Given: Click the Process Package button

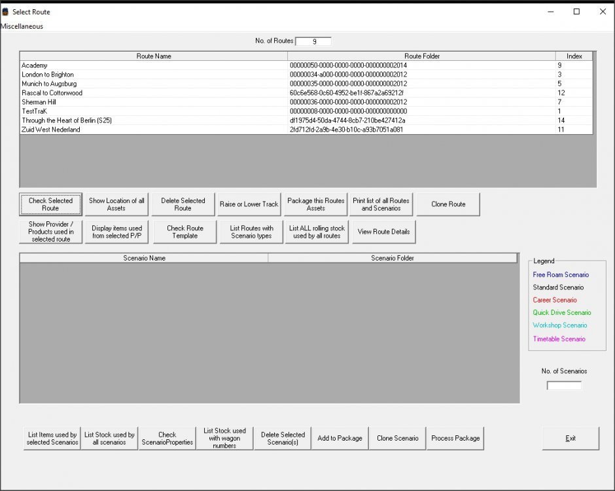Looking at the screenshot, I should point(455,439).
